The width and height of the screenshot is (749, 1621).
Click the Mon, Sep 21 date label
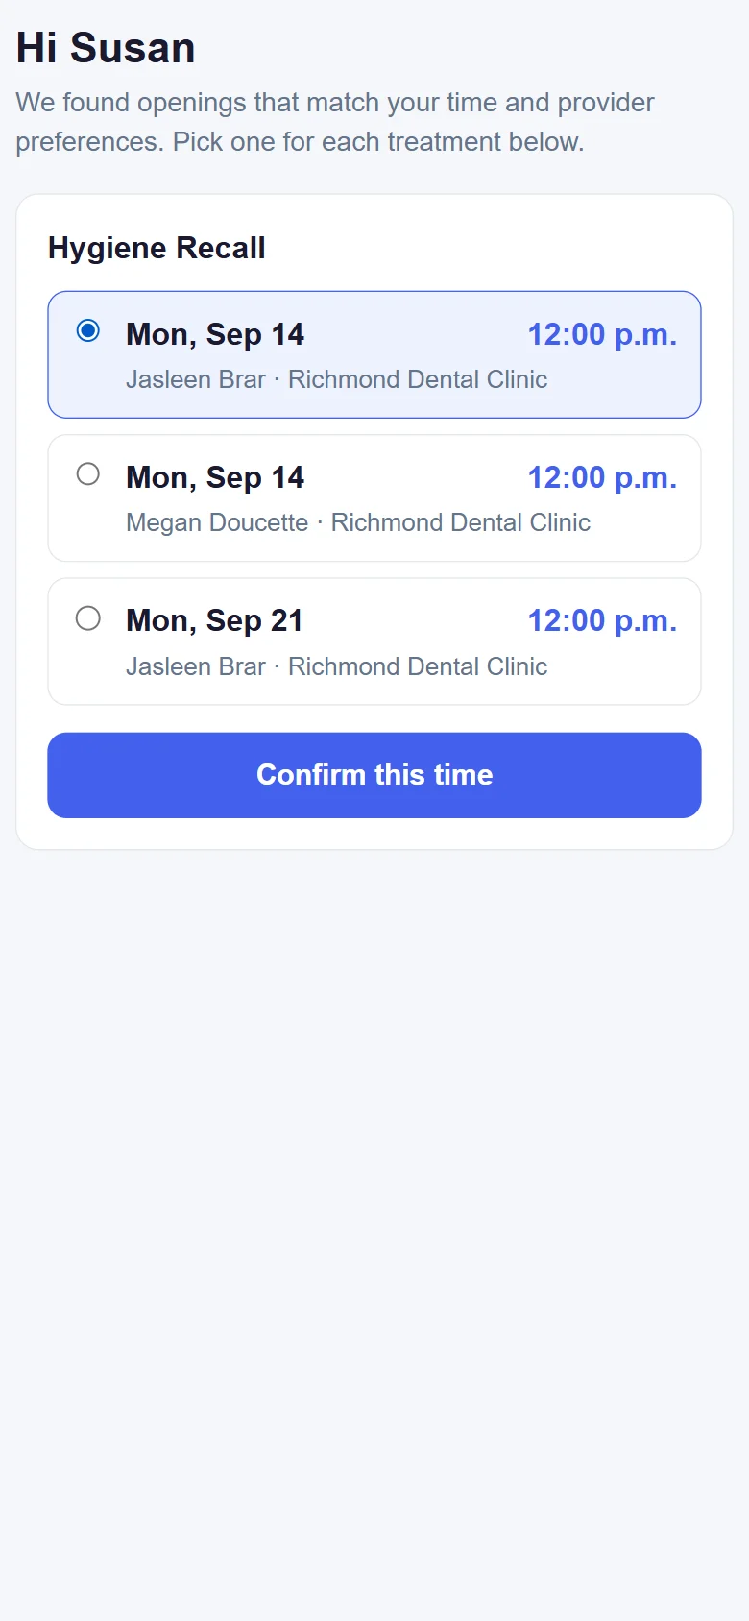point(215,620)
